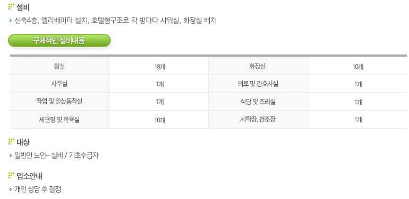This screenshot has width=409, height=199.
Task: Click the 개인 상담 후 결정 text
Action: coord(38,189)
